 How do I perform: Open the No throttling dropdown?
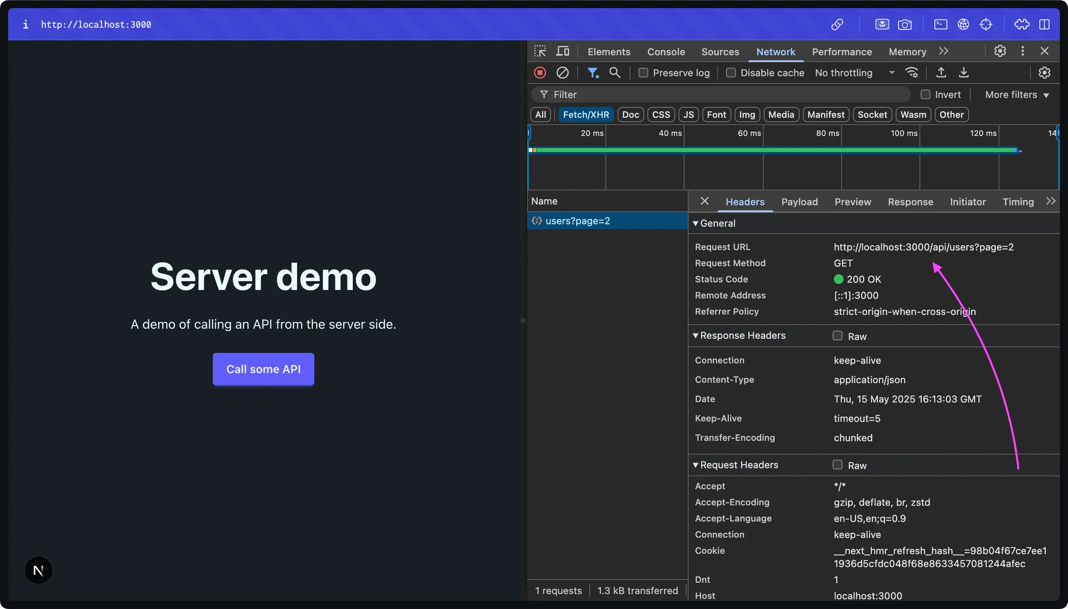click(x=854, y=73)
